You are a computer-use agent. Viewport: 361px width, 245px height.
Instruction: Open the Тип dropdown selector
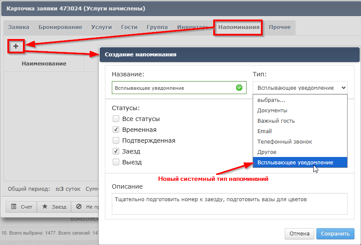(x=300, y=88)
